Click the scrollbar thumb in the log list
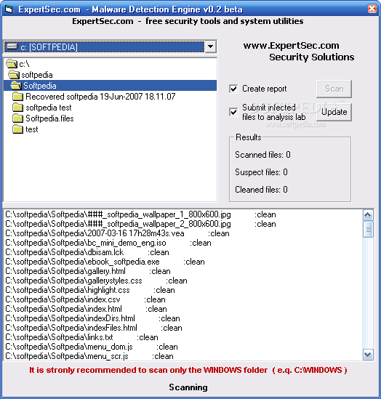 click(x=368, y=229)
